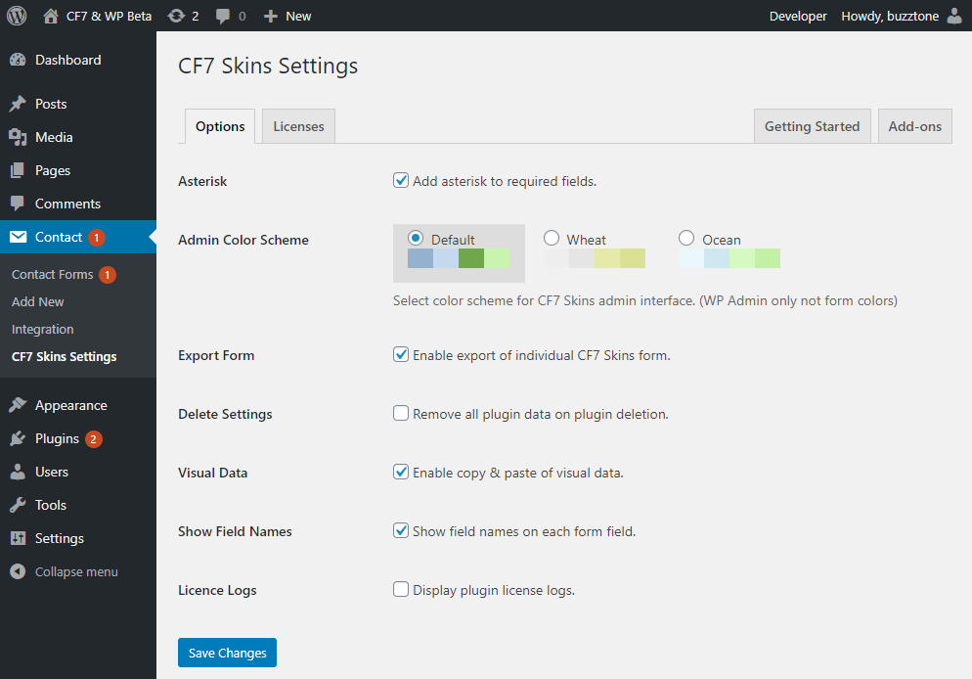Image resolution: width=972 pixels, height=679 pixels.
Task: Select the Wheat color scheme radio
Action: coord(552,238)
